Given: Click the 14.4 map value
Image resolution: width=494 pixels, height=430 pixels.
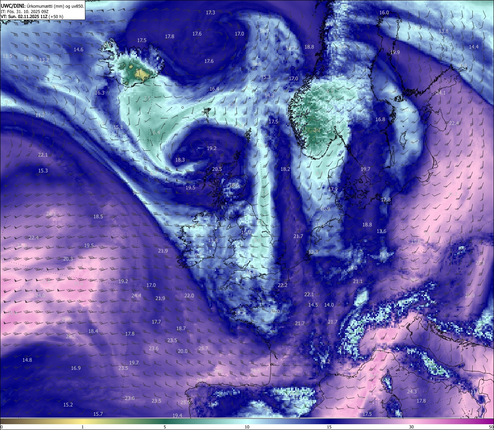Looking at the screenshot, I should click(x=474, y=47).
